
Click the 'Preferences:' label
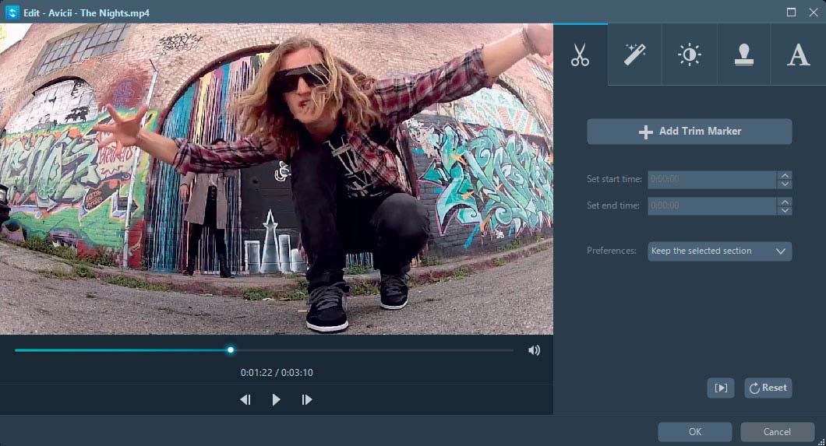612,251
